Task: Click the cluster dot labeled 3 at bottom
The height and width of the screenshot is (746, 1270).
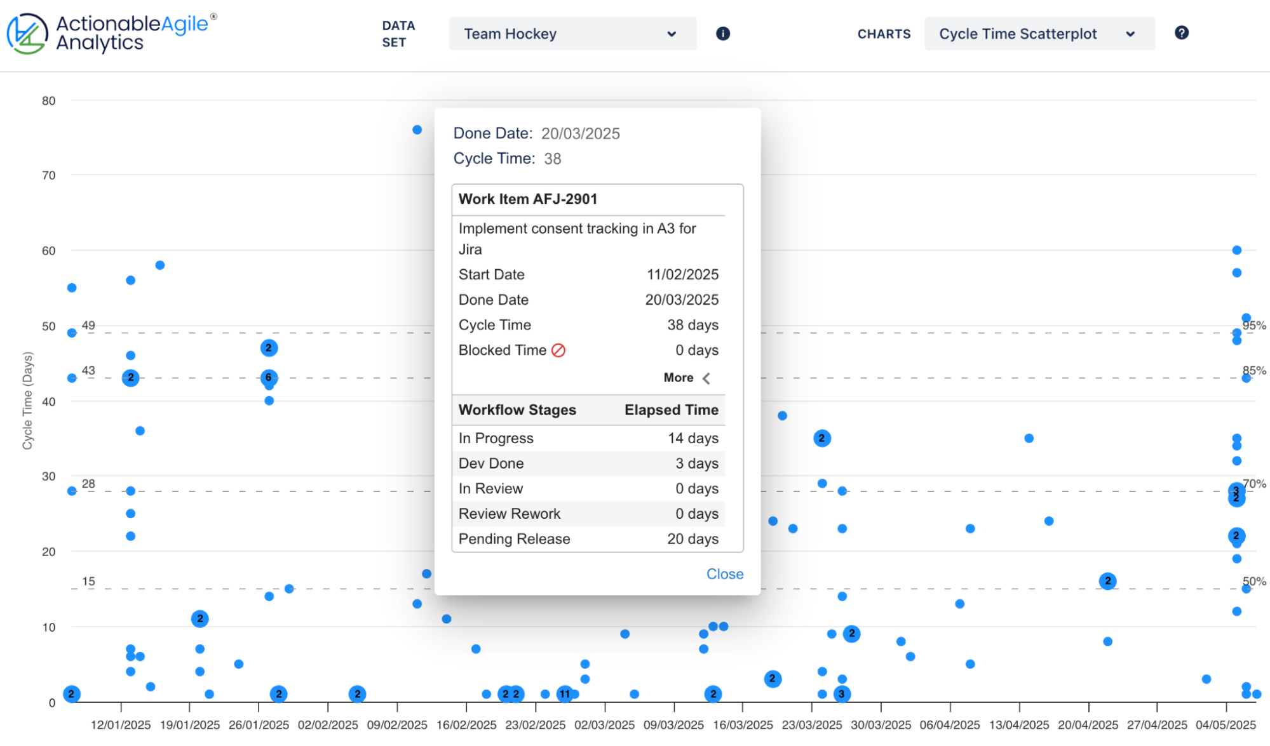Action: [842, 694]
